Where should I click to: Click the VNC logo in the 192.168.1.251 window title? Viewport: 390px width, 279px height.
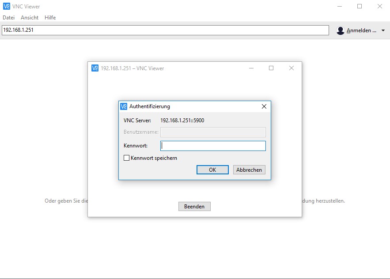(x=95, y=68)
